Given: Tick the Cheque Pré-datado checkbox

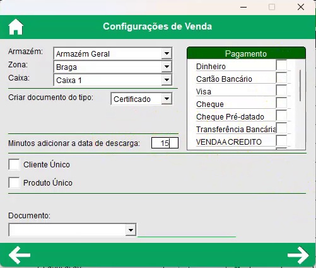Looking at the screenshot, I should [281, 116].
